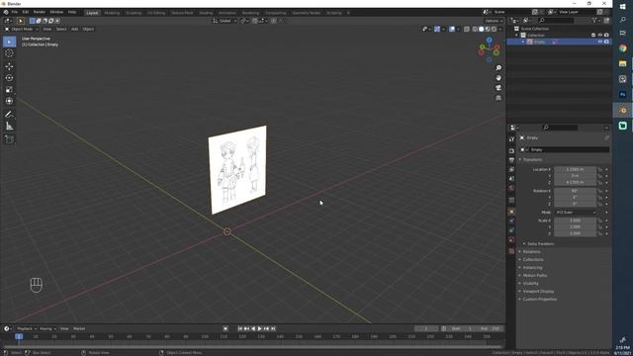Image resolution: width=633 pixels, height=356 pixels.
Task: Select the Select Box tool
Action: 9,42
